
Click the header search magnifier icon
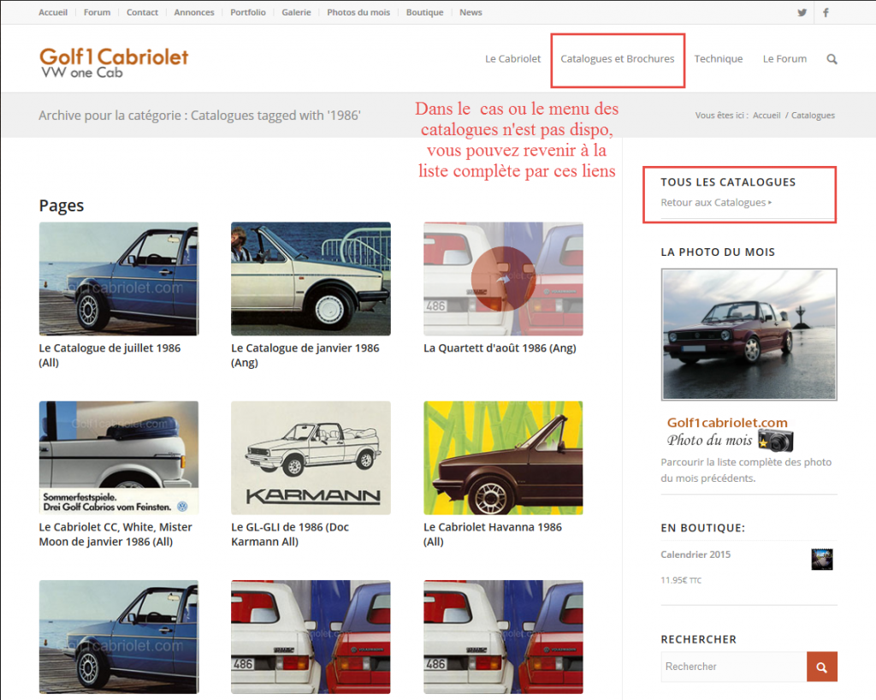(832, 59)
